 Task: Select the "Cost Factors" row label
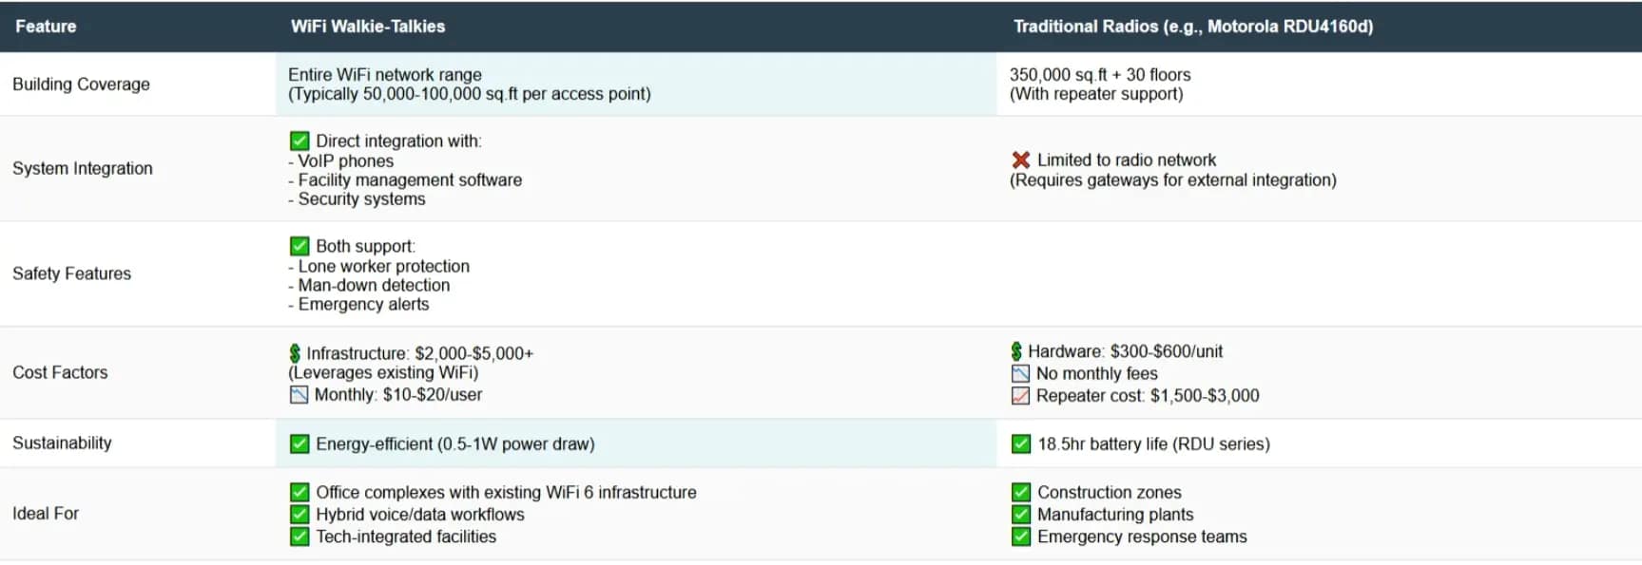[x=60, y=373]
